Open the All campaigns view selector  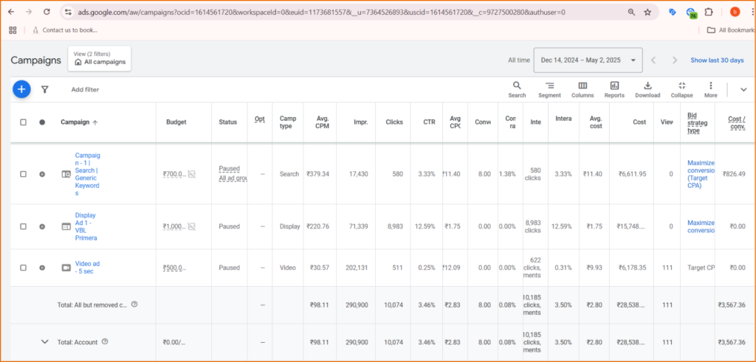click(99, 59)
